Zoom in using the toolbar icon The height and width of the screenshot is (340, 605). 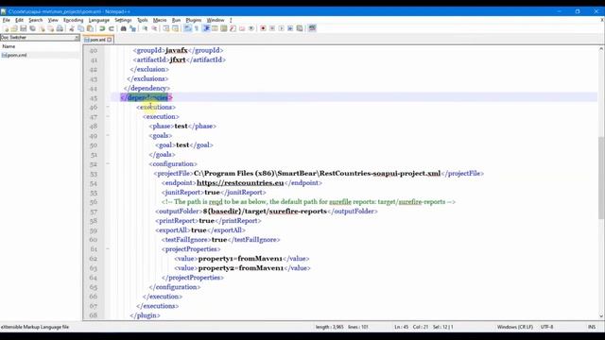(x=145, y=28)
